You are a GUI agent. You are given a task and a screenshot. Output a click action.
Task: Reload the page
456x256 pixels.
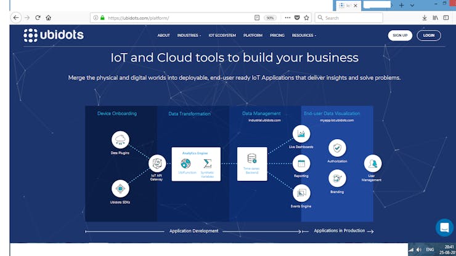38,18
